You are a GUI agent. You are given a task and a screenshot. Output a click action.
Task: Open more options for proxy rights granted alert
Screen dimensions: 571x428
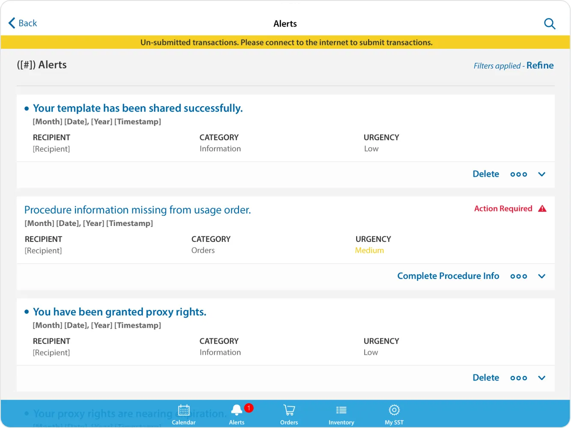519,378
